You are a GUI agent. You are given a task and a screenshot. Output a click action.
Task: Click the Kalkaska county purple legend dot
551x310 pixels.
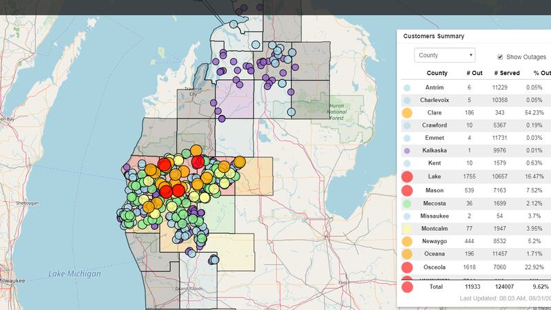coord(407,151)
